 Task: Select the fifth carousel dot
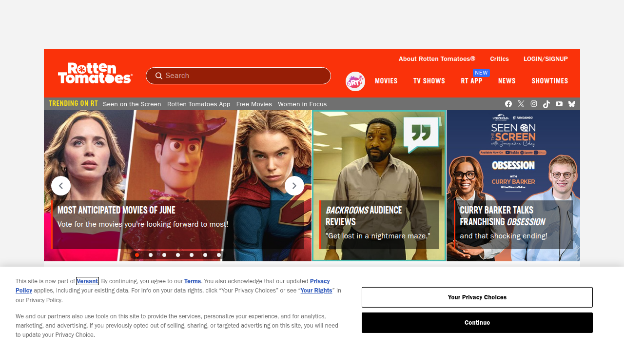(192, 255)
